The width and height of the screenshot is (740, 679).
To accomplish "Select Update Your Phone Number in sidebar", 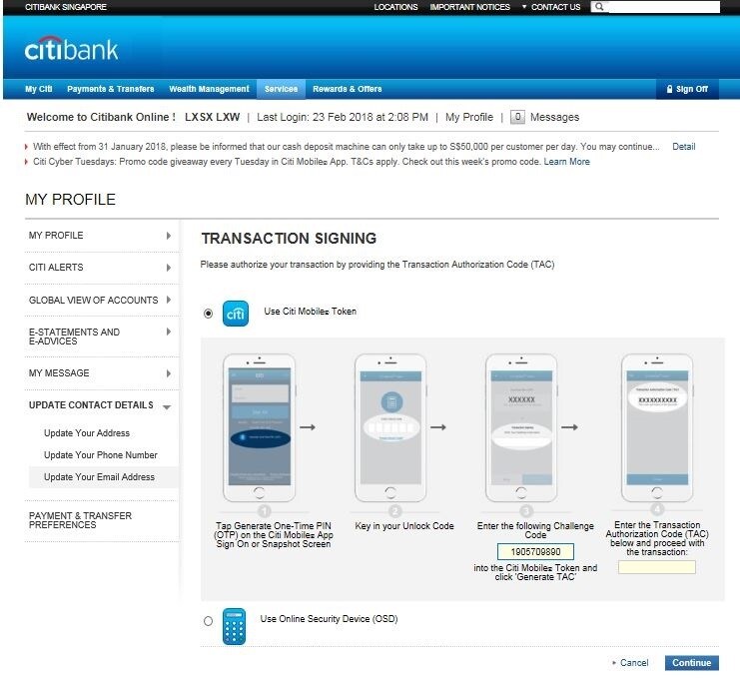I will (101, 455).
